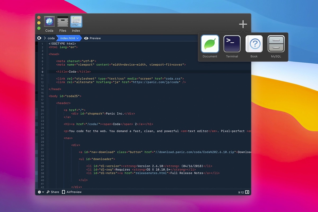Open the gear settings dropdown menu
Screen dimensions: 318x212
[x=41, y=192]
